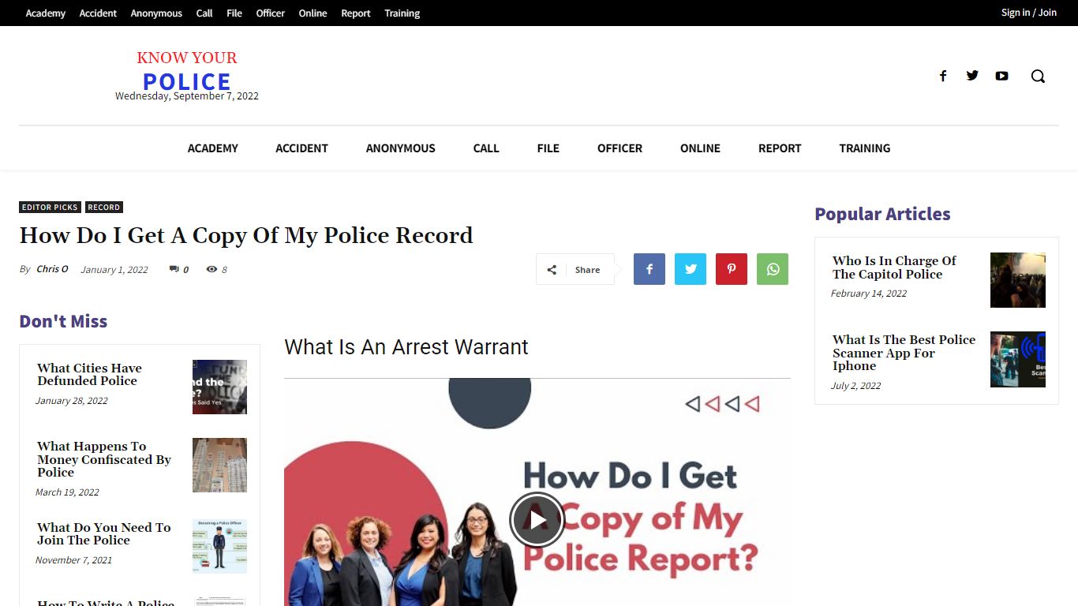The width and height of the screenshot is (1078, 606).
Task: Open police scanner app article thumbnail
Action: tap(1018, 359)
